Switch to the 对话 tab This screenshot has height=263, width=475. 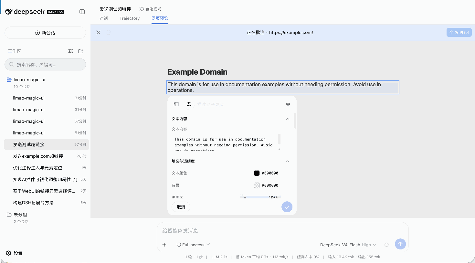click(x=104, y=18)
